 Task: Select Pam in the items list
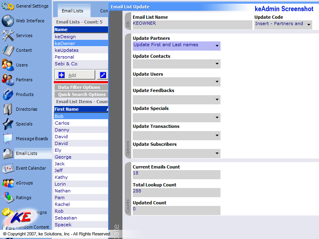click(x=81, y=198)
